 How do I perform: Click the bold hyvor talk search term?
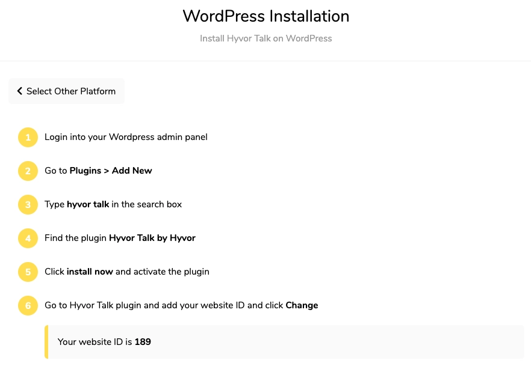88,204
